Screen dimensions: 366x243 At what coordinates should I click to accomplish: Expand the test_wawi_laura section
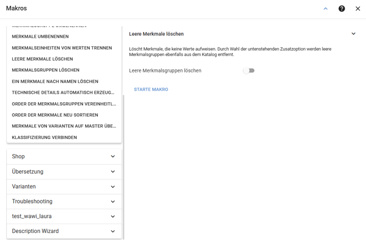(x=64, y=216)
